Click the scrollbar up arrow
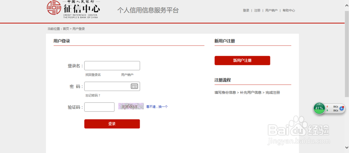Viewport: 349px width, 153px height. pyautogui.click(x=347, y=6)
